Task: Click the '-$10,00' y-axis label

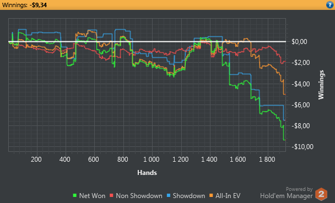Action: click(302, 147)
